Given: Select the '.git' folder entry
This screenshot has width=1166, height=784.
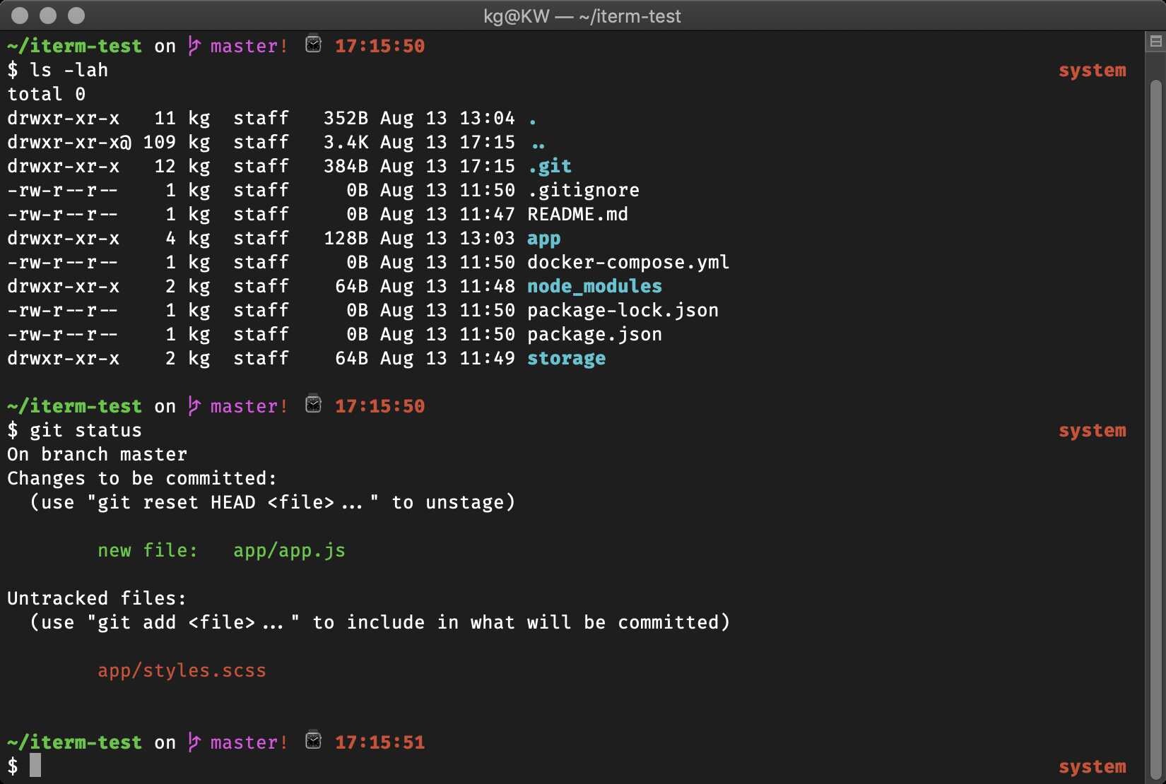Looking at the screenshot, I should click(551, 166).
